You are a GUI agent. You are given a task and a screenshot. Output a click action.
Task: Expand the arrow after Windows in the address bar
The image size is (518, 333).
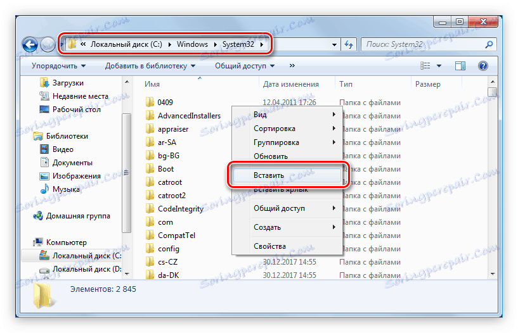tap(215, 44)
